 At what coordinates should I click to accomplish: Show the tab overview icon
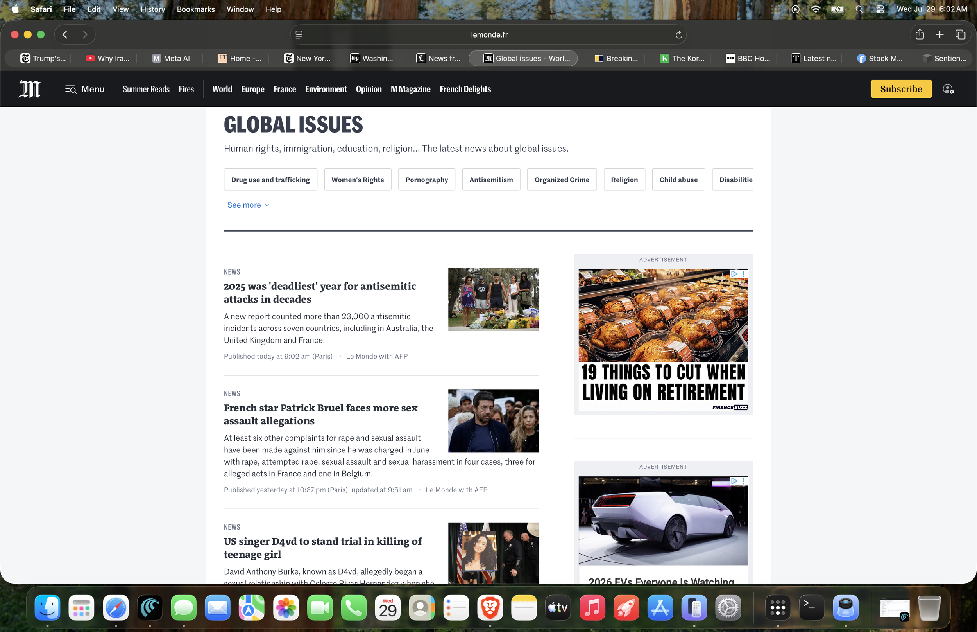pyautogui.click(x=960, y=34)
